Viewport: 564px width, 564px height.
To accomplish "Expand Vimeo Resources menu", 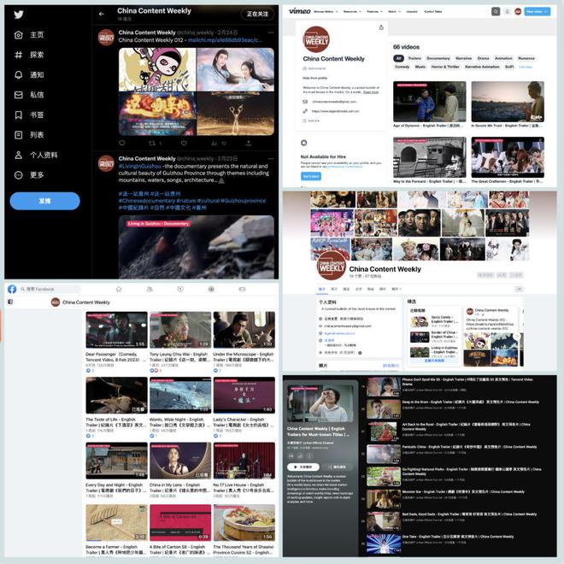I will 352,11.
